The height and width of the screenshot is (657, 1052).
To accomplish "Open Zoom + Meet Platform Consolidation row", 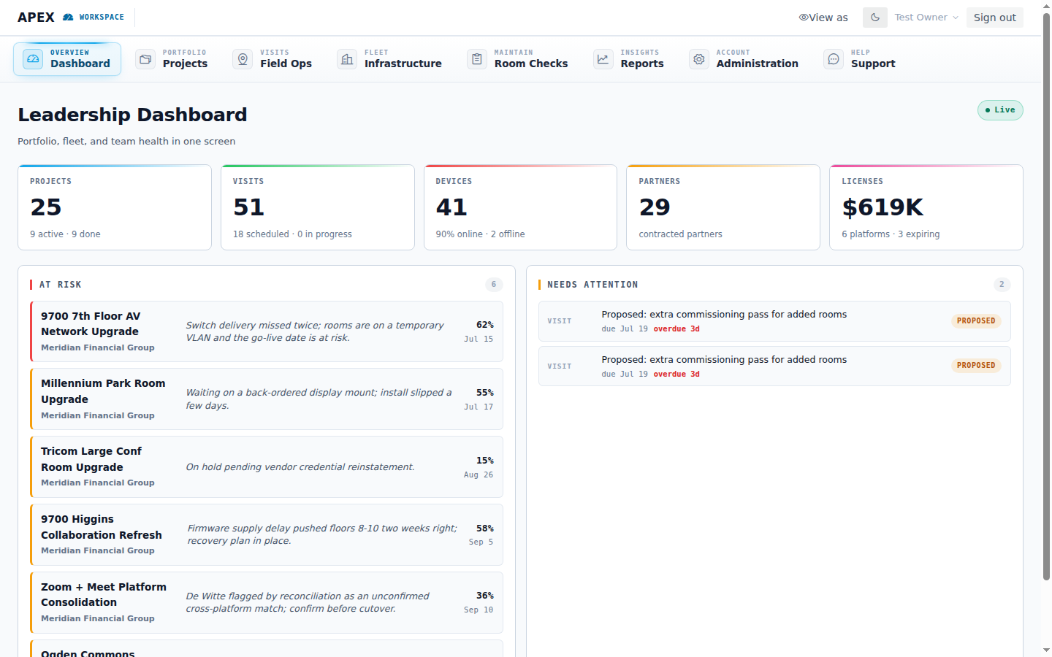I will (267, 603).
